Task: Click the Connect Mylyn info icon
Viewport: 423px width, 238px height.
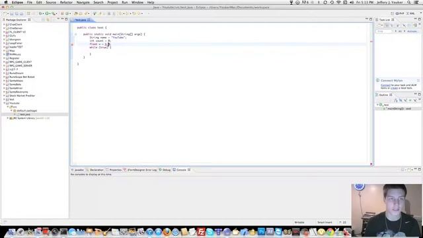Action: [x=377, y=81]
